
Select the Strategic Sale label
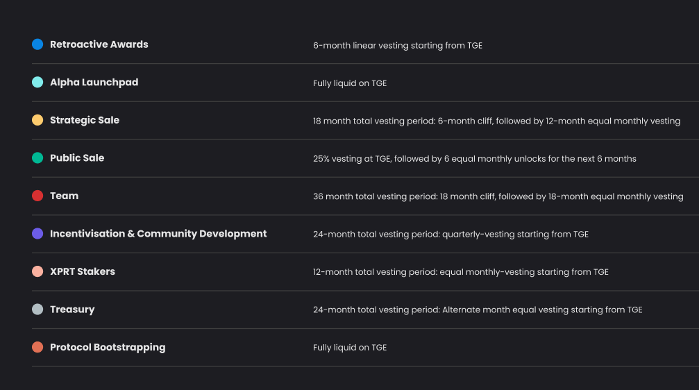(84, 120)
